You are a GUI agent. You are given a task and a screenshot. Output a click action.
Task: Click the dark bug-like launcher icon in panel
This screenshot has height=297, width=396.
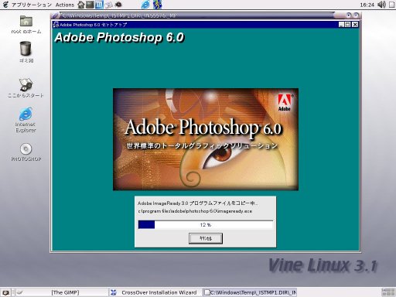tap(118, 5)
